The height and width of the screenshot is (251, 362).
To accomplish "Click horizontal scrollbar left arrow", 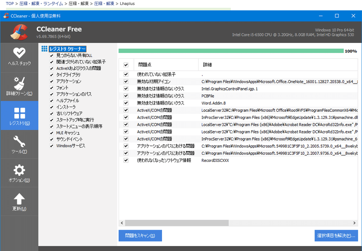I will click(x=122, y=223).
